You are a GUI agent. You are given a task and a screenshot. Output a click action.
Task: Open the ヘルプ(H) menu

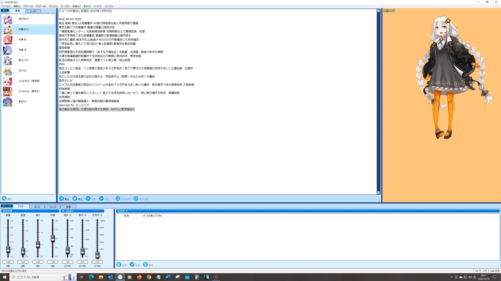pos(109,6)
